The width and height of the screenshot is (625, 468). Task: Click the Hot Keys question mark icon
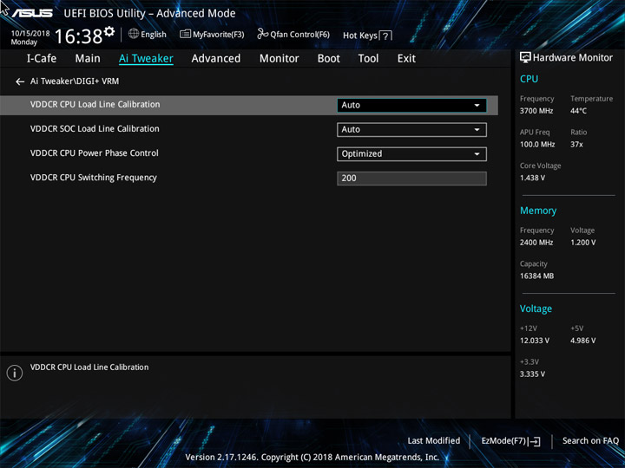[x=385, y=36]
